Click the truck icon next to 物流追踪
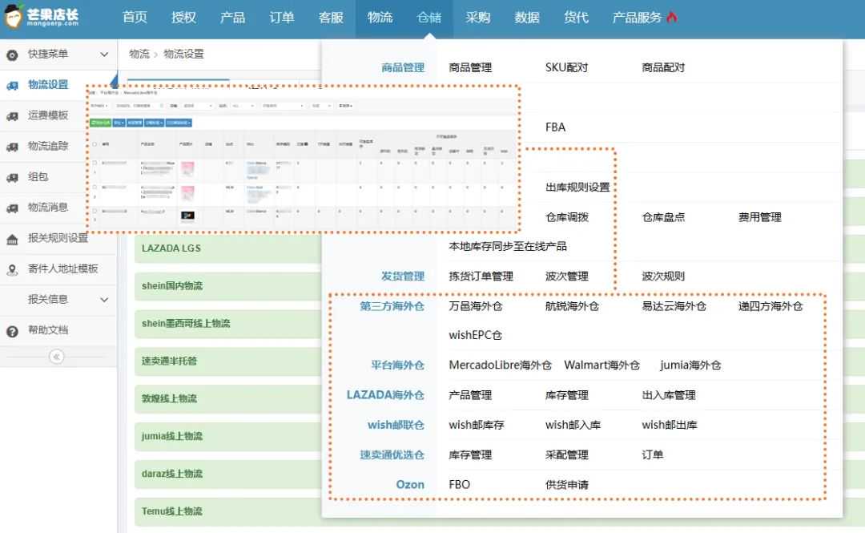 tap(12, 147)
